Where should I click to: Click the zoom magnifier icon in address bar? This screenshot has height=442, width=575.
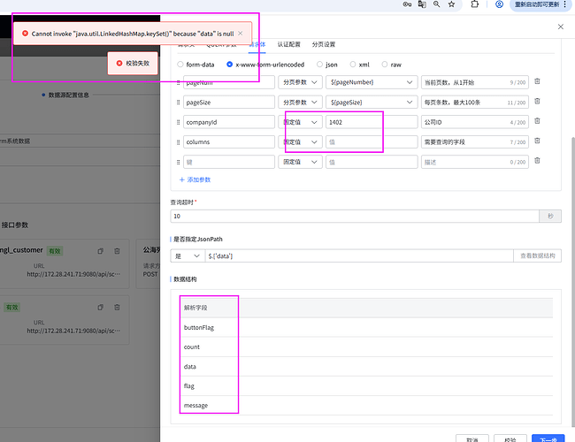coord(436,4)
